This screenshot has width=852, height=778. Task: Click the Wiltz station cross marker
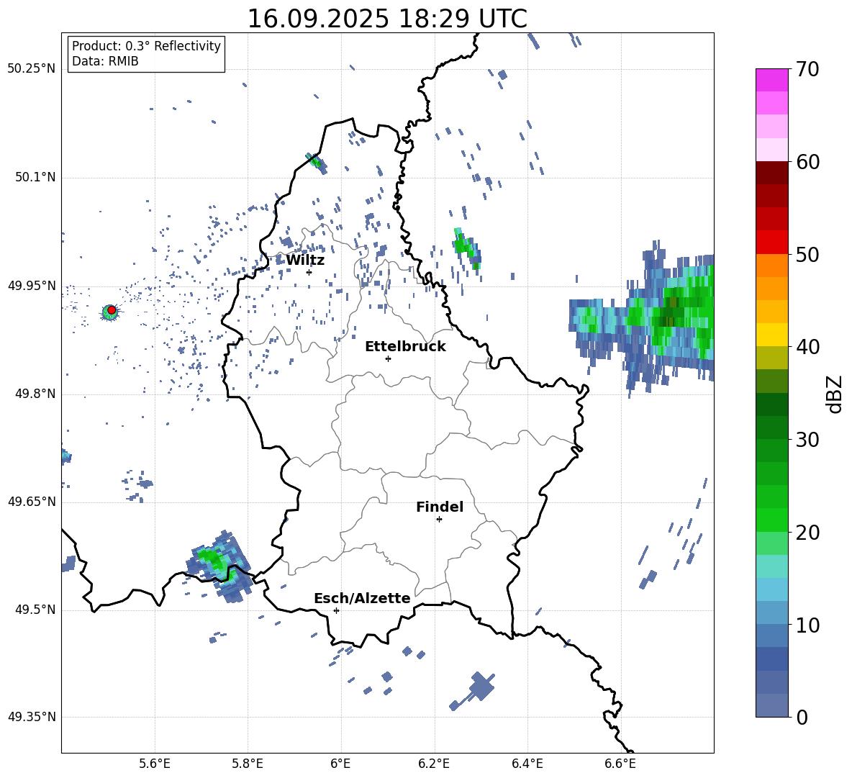pyautogui.click(x=309, y=272)
